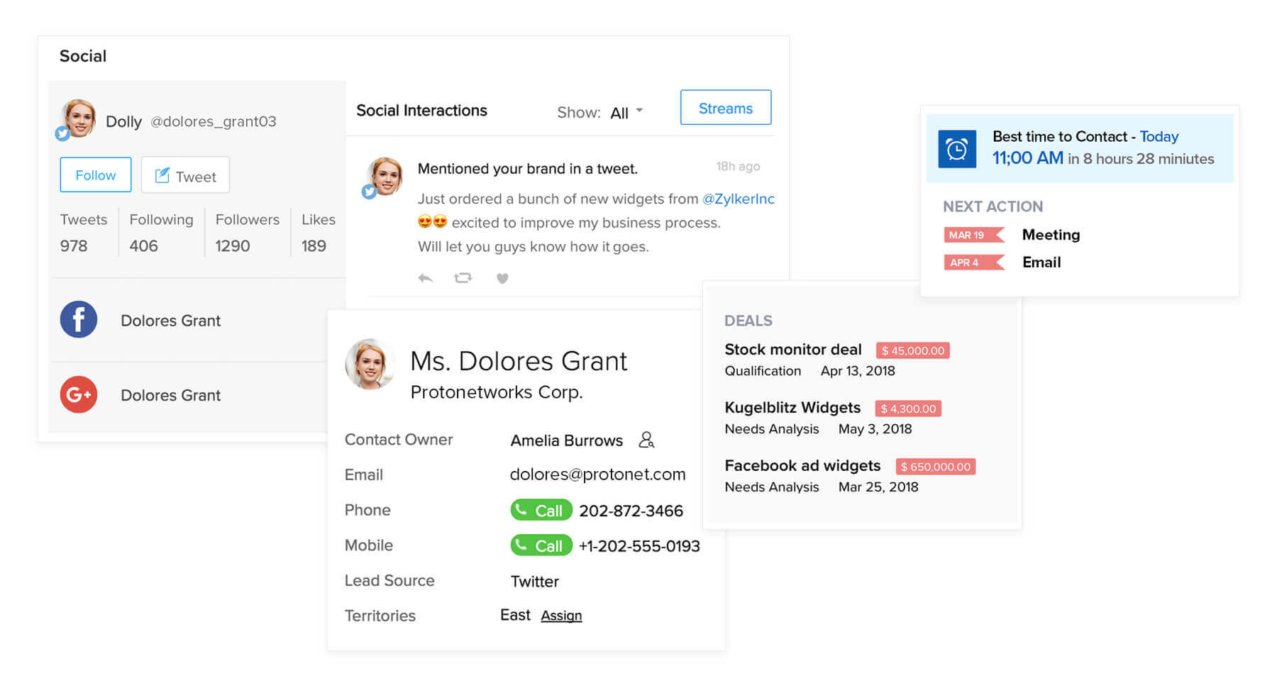This screenshot has height=688, width=1277.
Task: Click the phone icon in the Phone Call button
Action: [521, 510]
